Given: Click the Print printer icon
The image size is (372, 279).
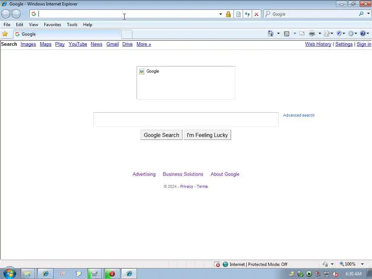Looking at the screenshot, I should [x=312, y=34].
